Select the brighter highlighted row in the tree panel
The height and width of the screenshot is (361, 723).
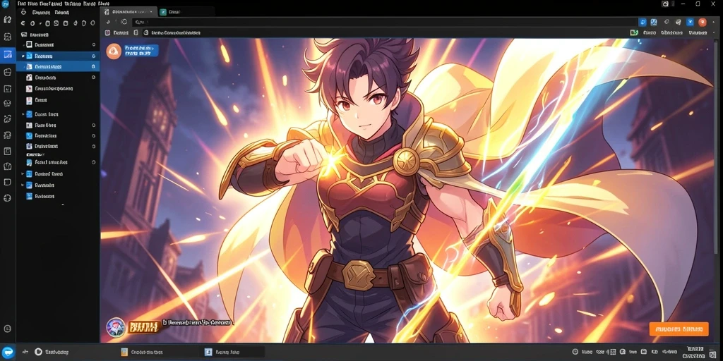click(x=58, y=66)
